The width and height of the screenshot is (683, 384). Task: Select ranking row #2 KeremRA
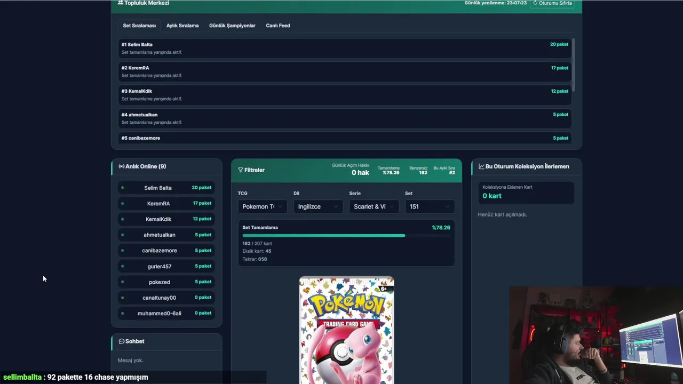pyautogui.click(x=344, y=71)
